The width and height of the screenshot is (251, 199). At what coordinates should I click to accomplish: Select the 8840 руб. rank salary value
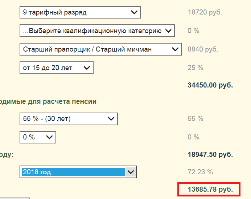(x=202, y=49)
